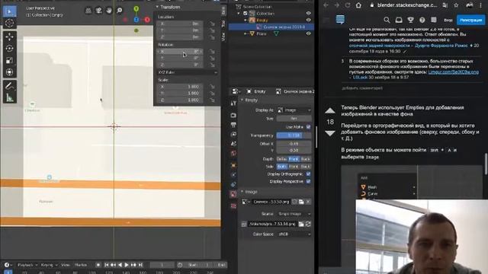The width and height of the screenshot is (488, 274).
Task: Open the Object properties tab icon
Action: click(x=233, y=165)
